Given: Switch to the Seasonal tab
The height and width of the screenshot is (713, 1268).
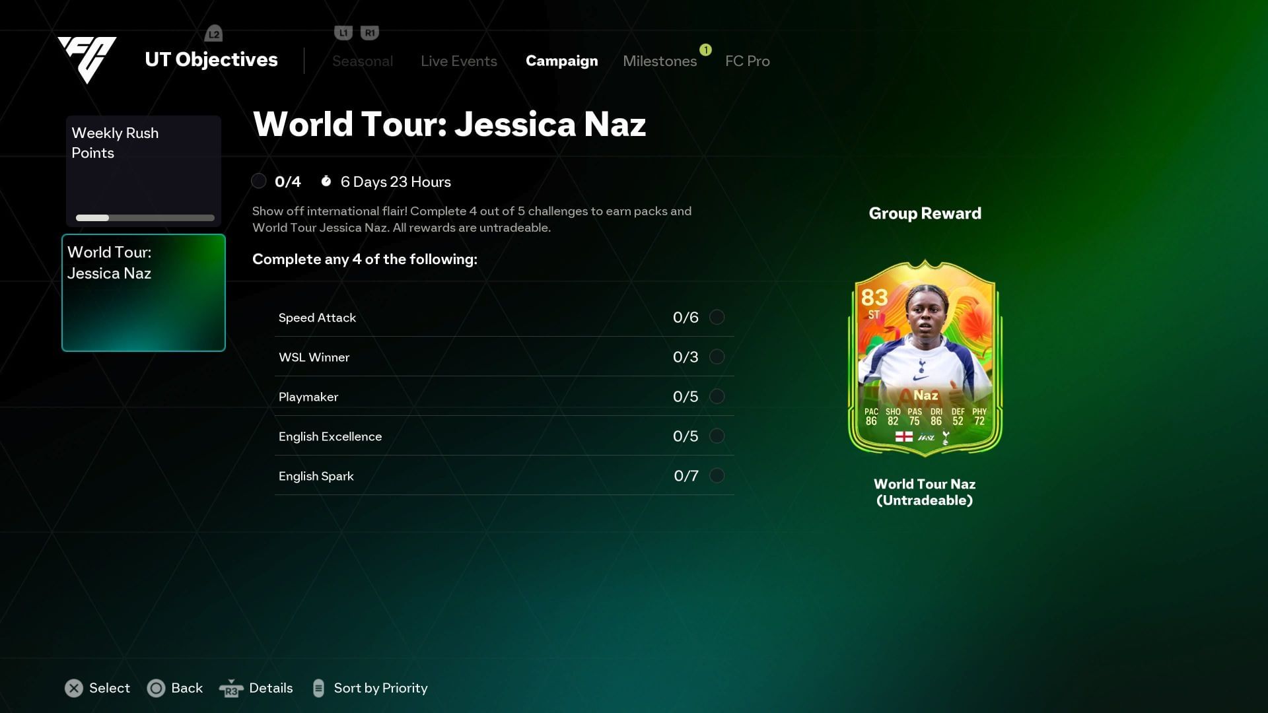Looking at the screenshot, I should pos(363,61).
